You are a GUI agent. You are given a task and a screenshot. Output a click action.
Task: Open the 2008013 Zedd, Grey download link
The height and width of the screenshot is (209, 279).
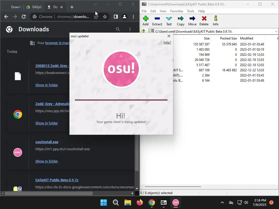(x=52, y=66)
